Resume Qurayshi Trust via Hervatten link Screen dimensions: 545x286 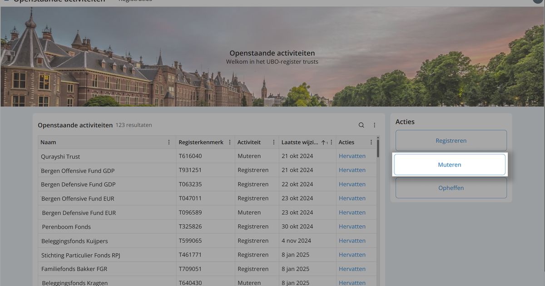pos(352,156)
